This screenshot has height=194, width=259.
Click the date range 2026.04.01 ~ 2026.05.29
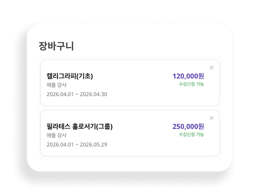click(x=77, y=144)
